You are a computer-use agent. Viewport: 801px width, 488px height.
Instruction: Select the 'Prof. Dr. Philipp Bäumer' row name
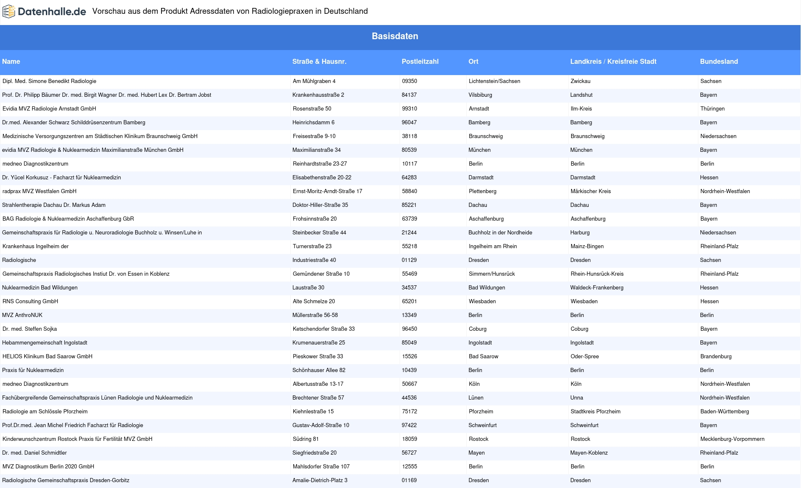point(106,95)
